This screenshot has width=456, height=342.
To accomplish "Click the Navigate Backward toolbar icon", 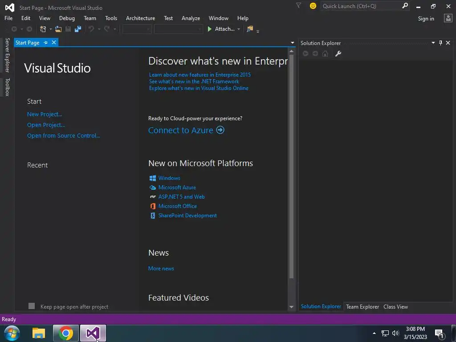I will click(x=14, y=29).
